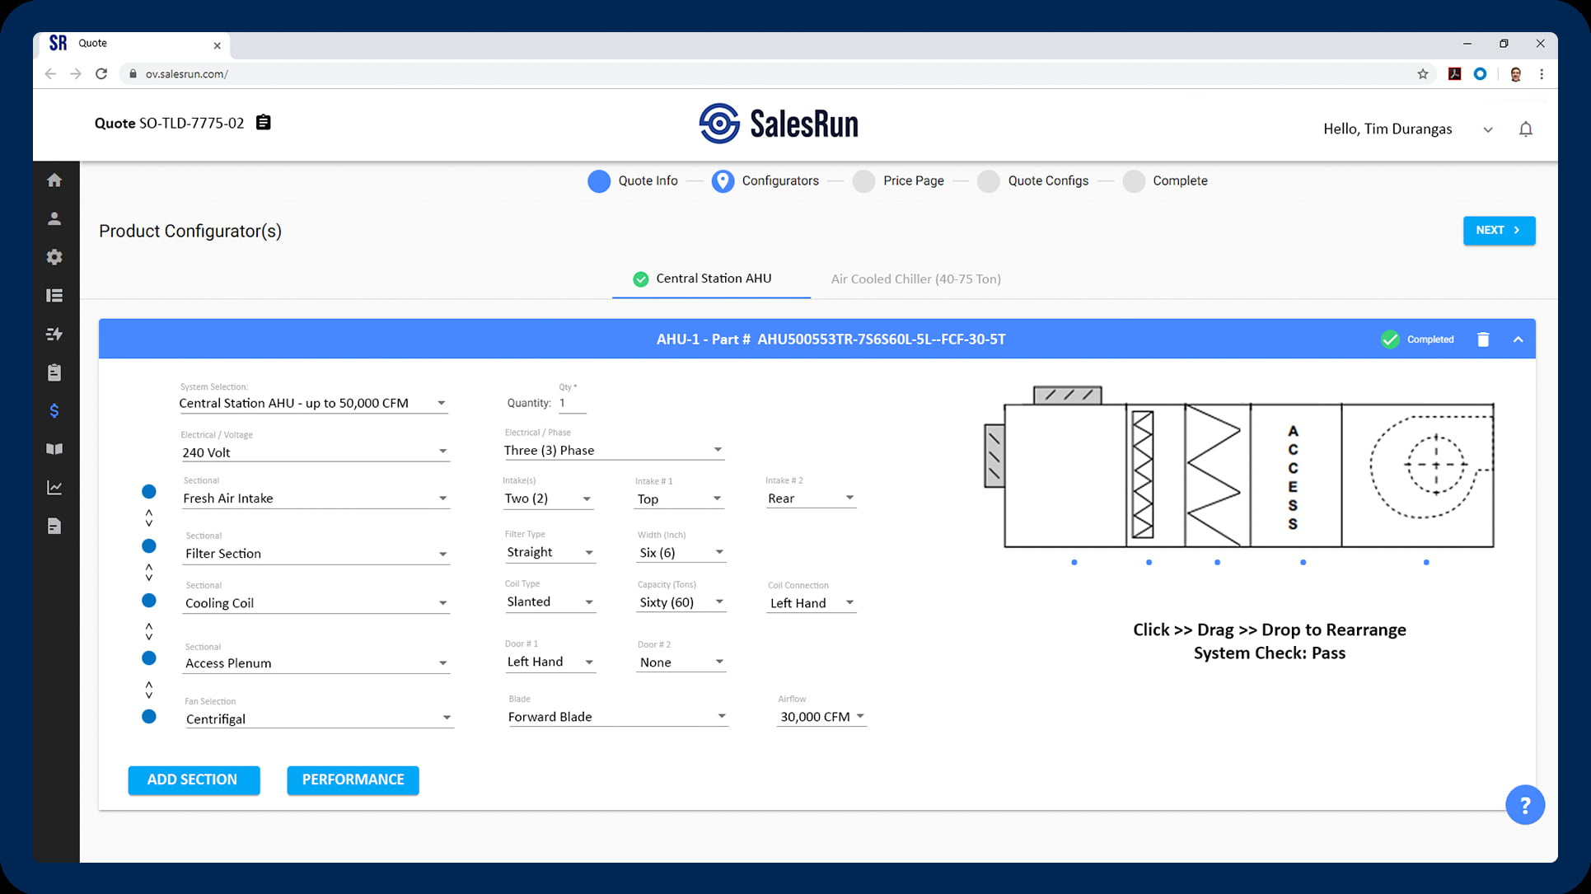Open the dollar sign pricing icon
The height and width of the screenshot is (894, 1591).
tap(54, 411)
